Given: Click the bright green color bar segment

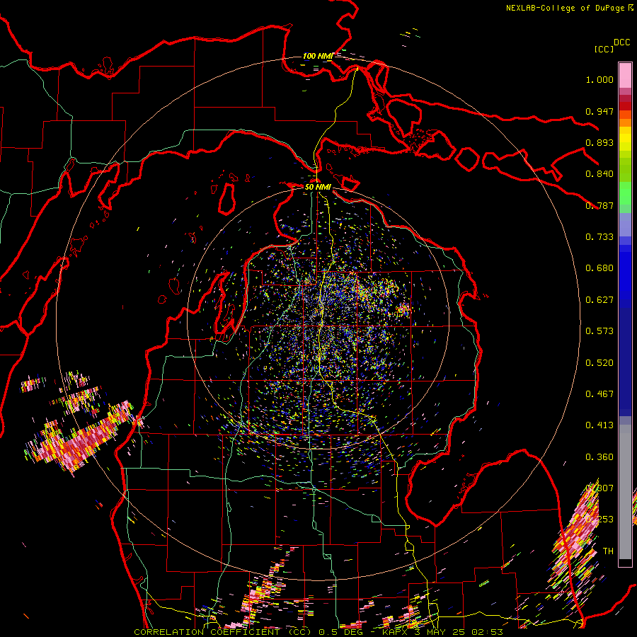Looking at the screenshot, I should coord(625,193).
